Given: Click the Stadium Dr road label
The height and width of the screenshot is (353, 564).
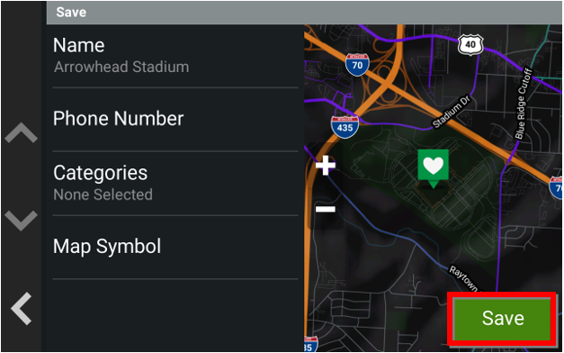Looking at the screenshot, I should coord(452,112).
